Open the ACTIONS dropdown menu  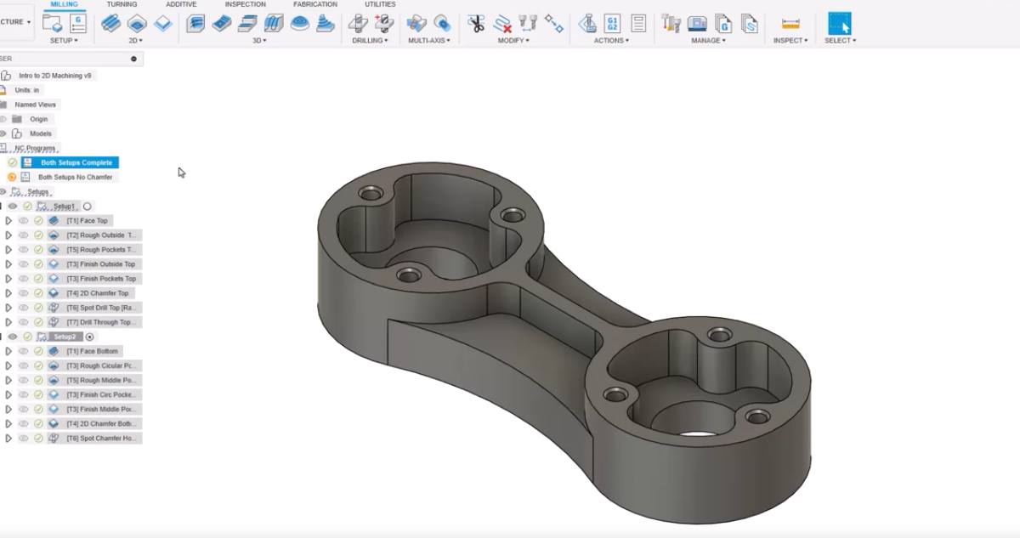611,41
